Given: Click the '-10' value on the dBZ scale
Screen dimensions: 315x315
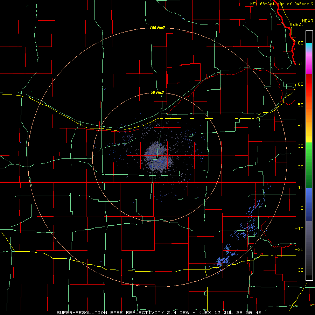Looking at the screenshot, I should tap(299, 229).
